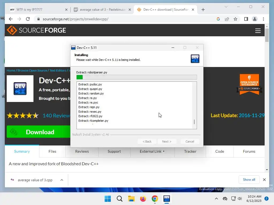
Task: Close the WTF is my IP tab
Action: pyautogui.click(x=66, y=10)
